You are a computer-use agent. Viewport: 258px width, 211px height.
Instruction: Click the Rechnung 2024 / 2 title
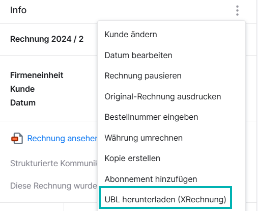coord(47,39)
